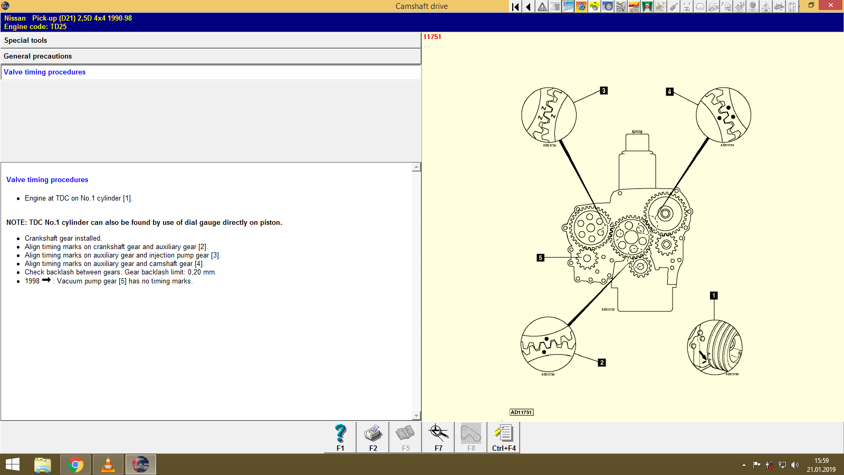Image resolution: width=844 pixels, height=475 pixels.
Task: Click the globe icon in the top toolbar
Action: 580,6
